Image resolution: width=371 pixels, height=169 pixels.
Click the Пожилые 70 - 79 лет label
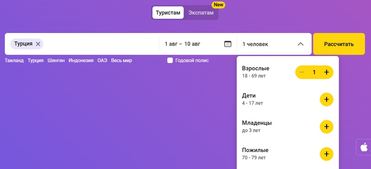click(255, 154)
